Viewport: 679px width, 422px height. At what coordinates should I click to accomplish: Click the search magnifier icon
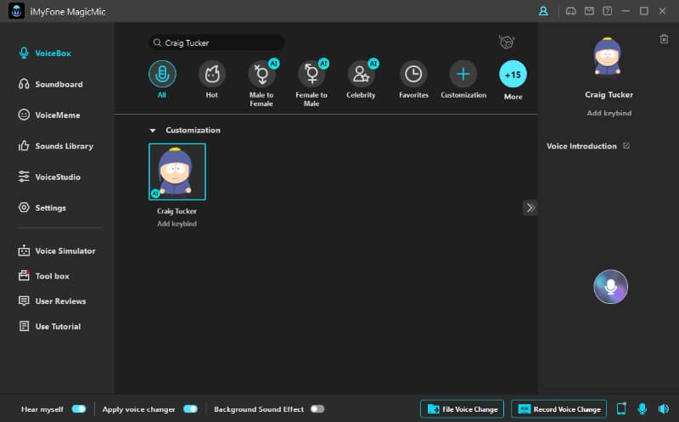[x=157, y=42]
